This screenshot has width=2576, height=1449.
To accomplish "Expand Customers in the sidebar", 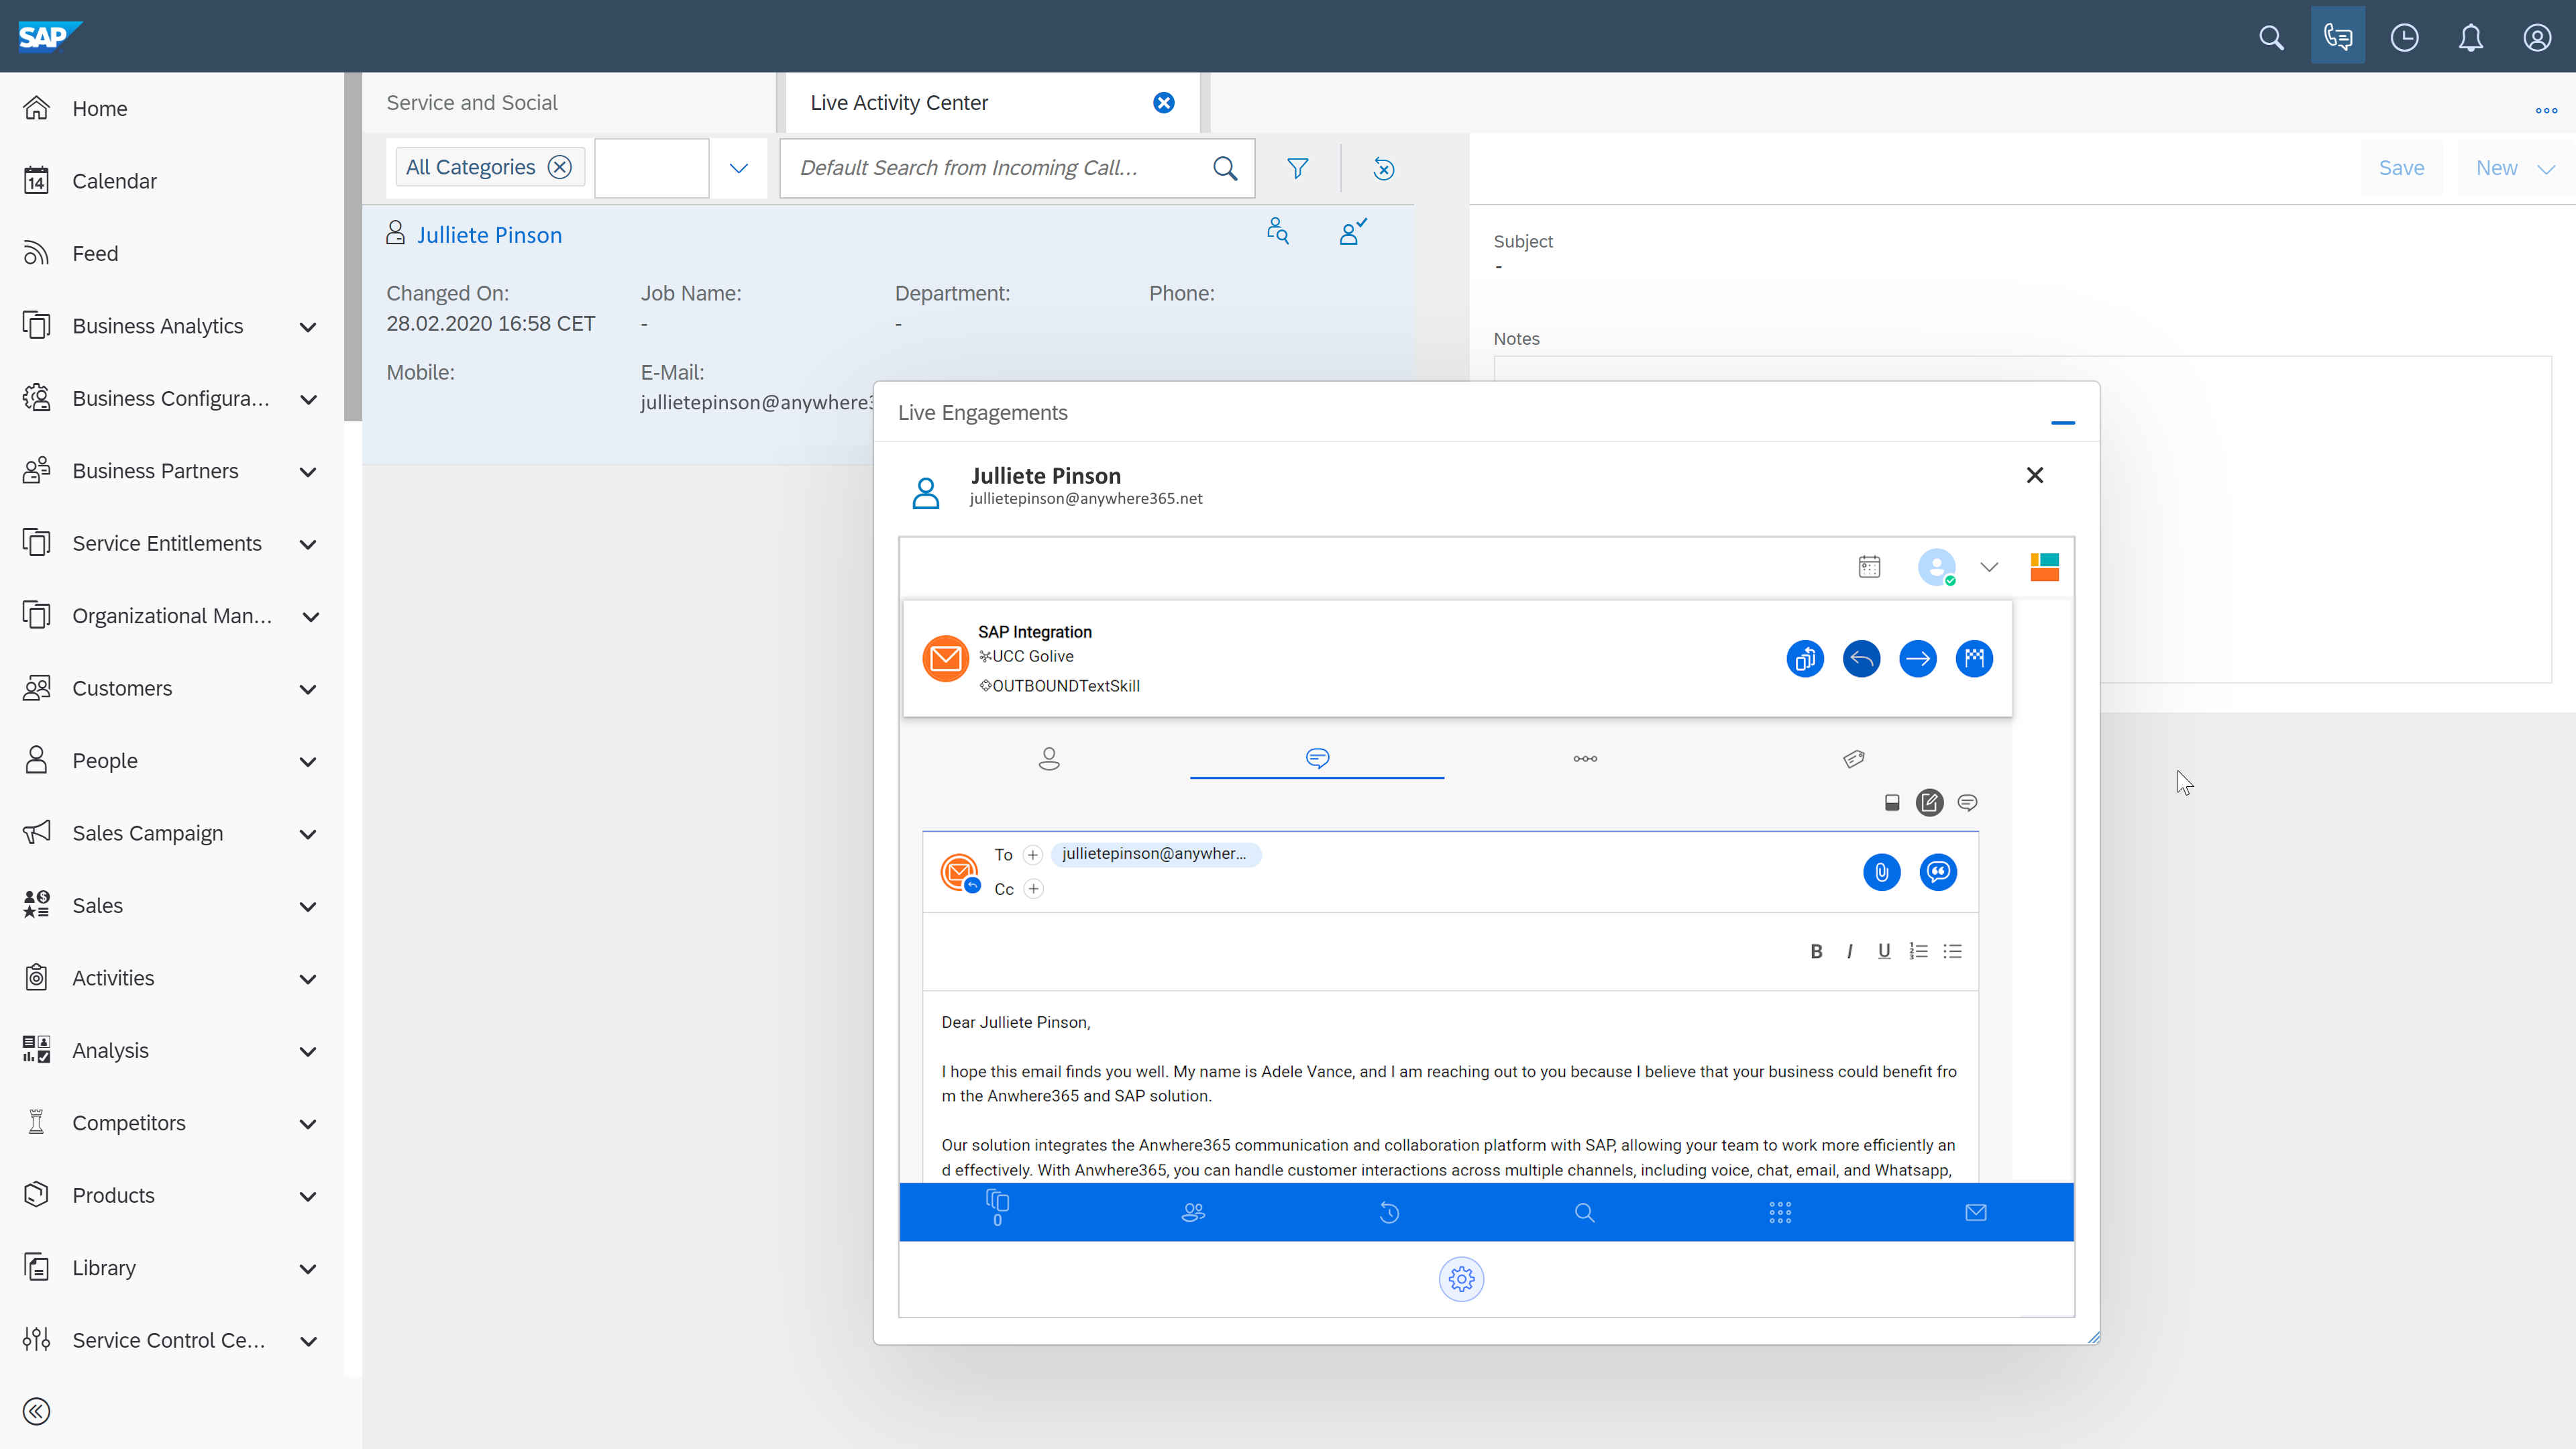I will 308,689.
